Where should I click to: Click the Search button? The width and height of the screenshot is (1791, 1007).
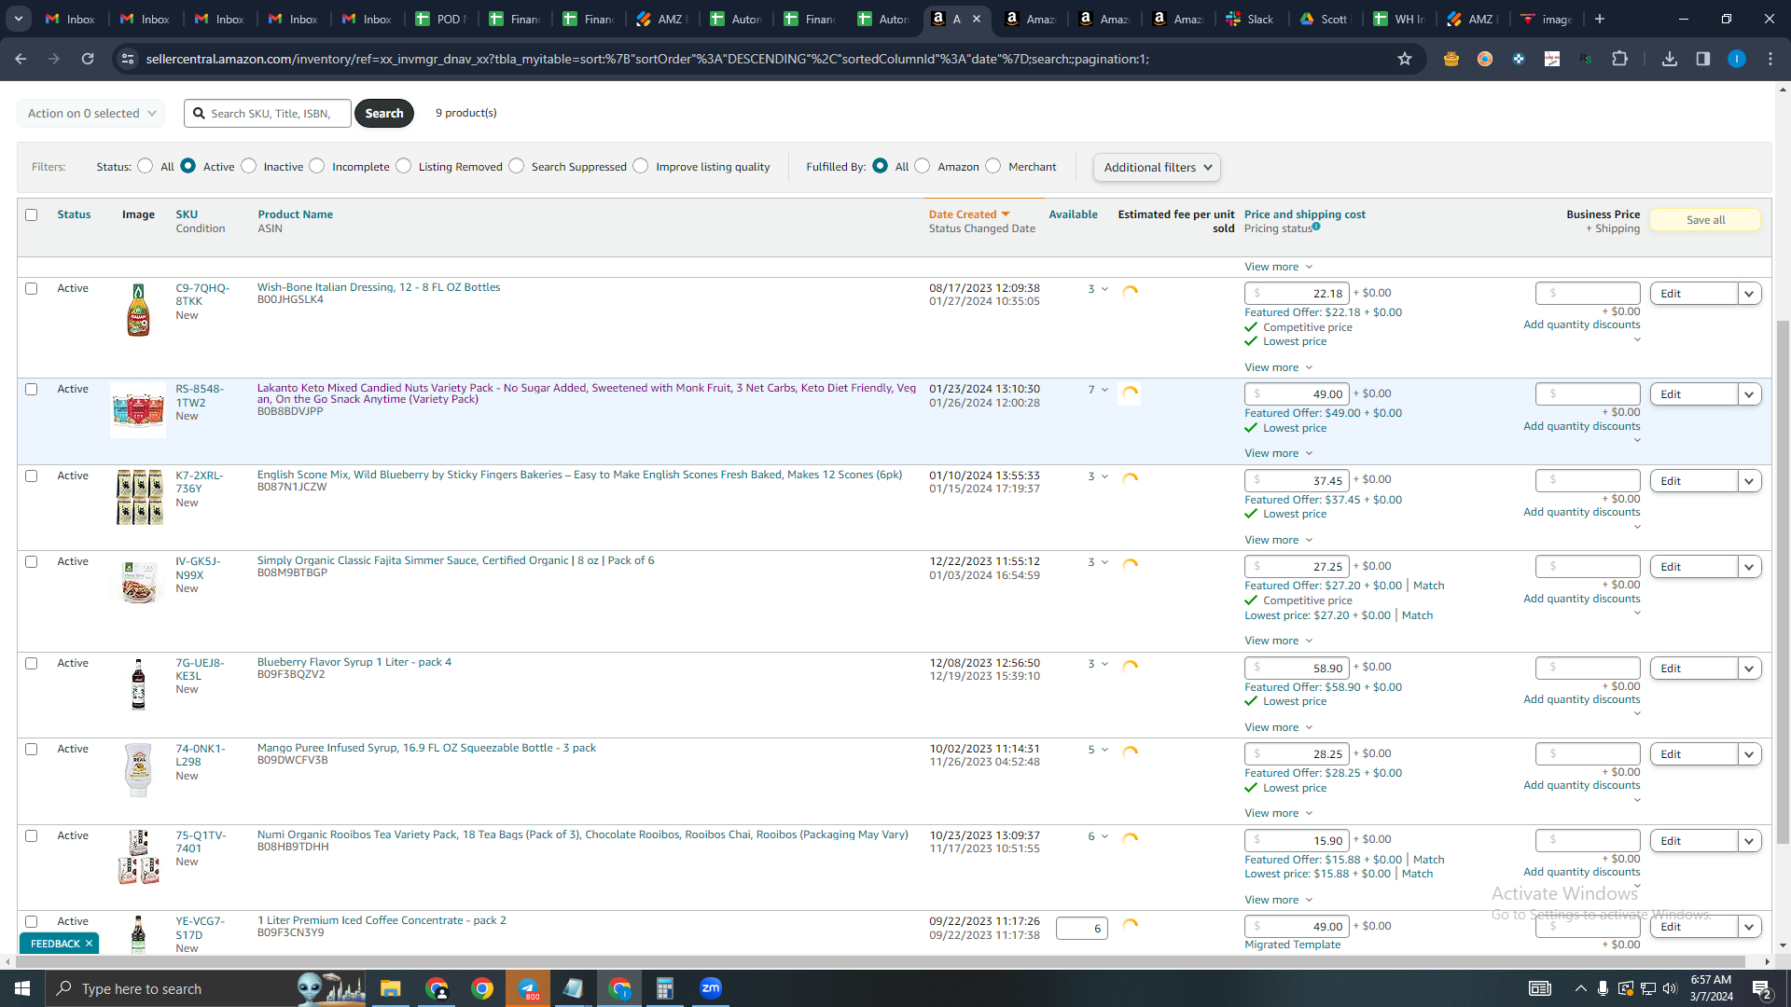point(384,114)
